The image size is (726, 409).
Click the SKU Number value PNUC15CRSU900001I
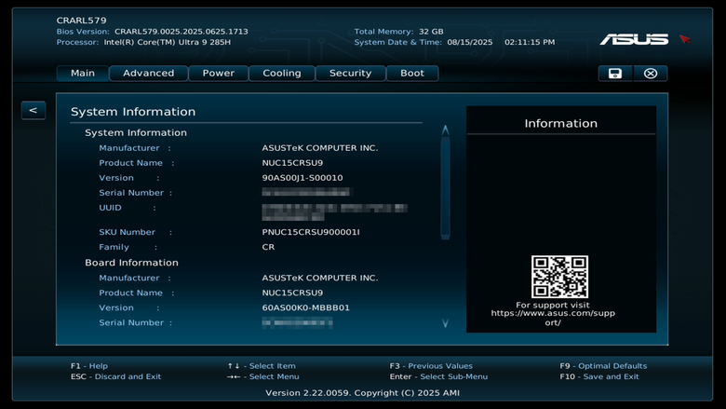pyautogui.click(x=311, y=232)
